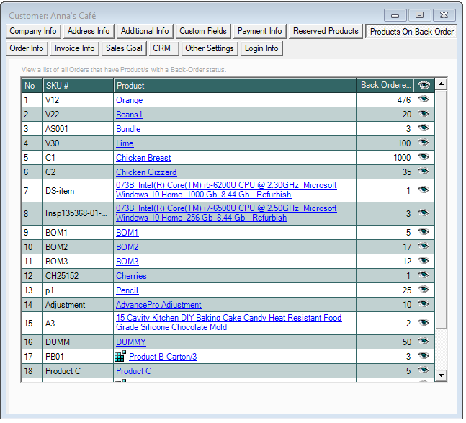Sort by the Back Ordered column header
Image resolution: width=466 pixels, height=423 pixels.
385,85
